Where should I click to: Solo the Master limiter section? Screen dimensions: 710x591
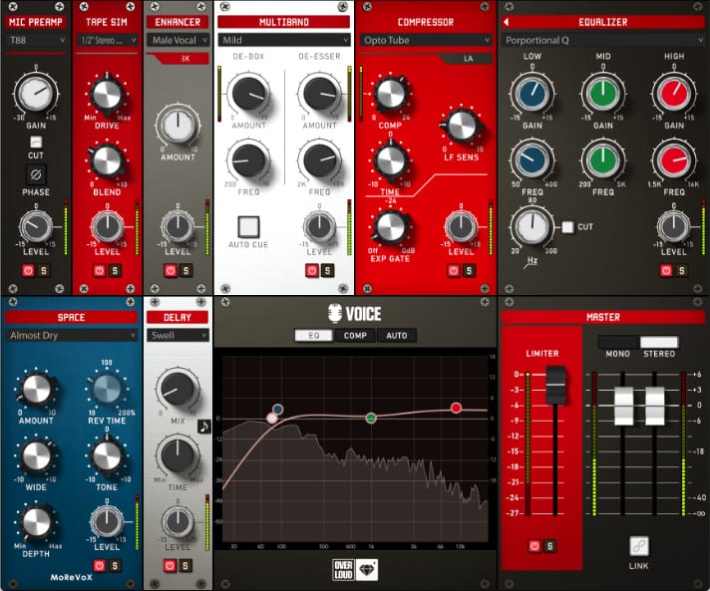pos(549,546)
